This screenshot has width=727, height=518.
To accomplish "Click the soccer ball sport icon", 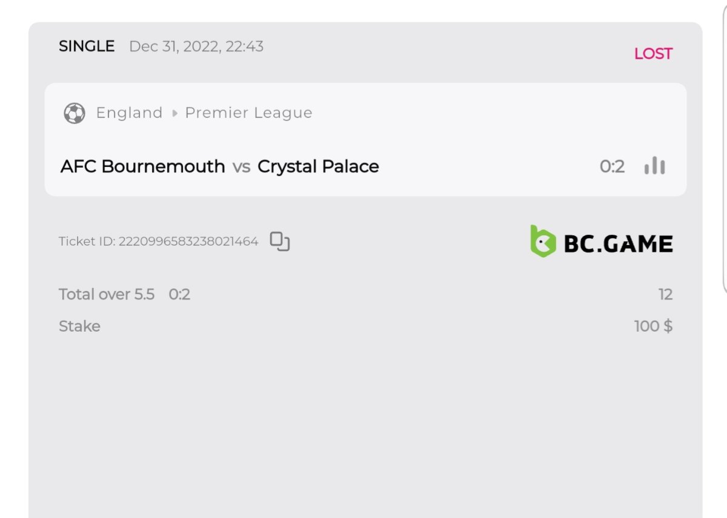I will [75, 113].
